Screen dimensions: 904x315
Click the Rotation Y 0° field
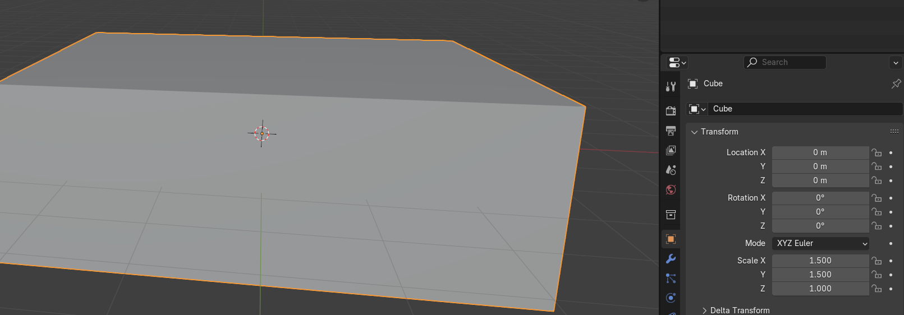coord(820,212)
